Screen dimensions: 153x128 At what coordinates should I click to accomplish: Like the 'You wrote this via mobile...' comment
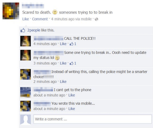click(x=72, y=109)
